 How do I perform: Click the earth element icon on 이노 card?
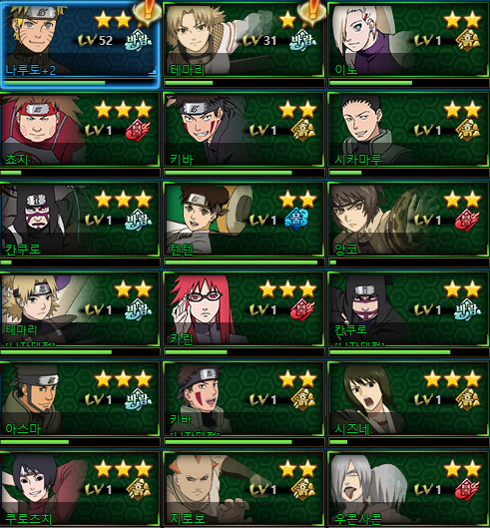tap(468, 40)
